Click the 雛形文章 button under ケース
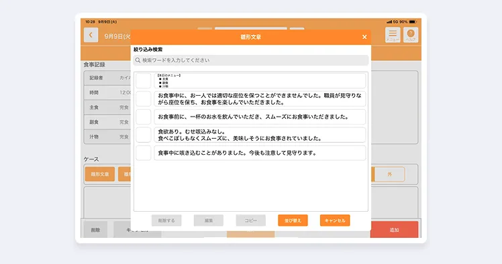 (100, 174)
